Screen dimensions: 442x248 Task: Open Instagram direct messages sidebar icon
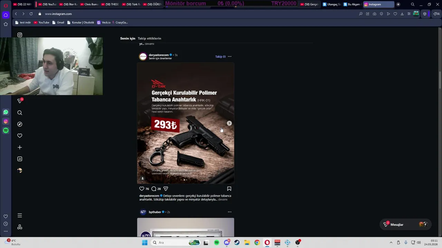[x=20, y=101]
